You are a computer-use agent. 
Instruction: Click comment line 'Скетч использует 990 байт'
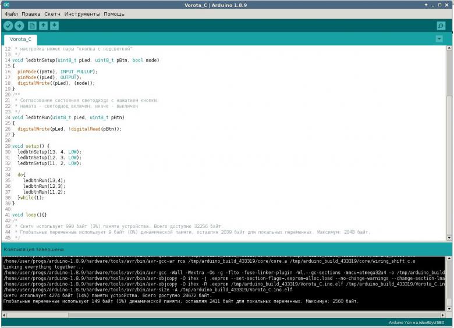(x=119, y=226)
